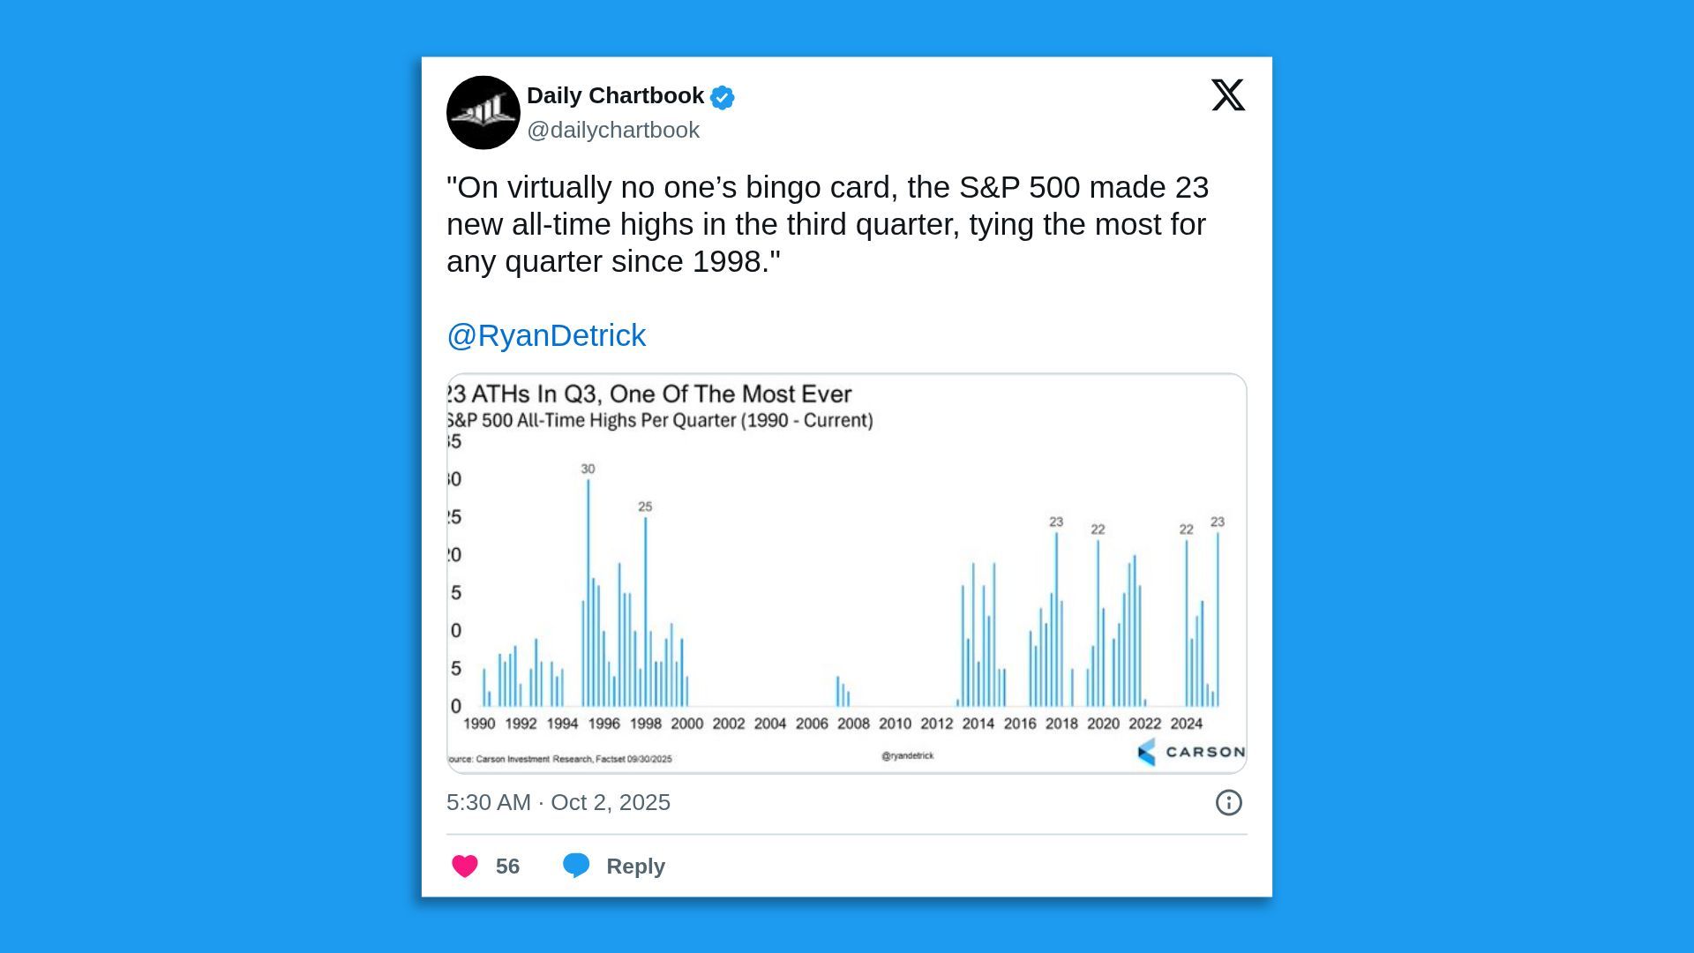Click the blue verified badge next to Daily Chartbook
The height and width of the screenshot is (953, 1694).
(x=721, y=96)
